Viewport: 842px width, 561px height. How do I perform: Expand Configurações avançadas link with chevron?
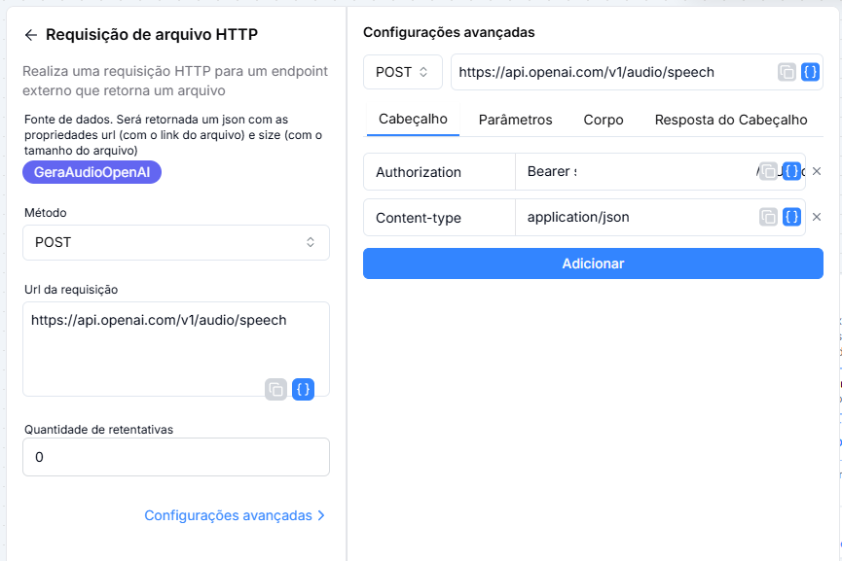(235, 515)
